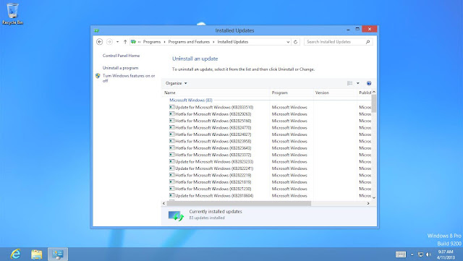
Task: Click icon of Hotfix KB2825160 row
Action: 172,121
